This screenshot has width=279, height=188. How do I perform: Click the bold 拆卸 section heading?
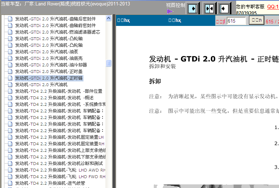click(x=155, y=81)
